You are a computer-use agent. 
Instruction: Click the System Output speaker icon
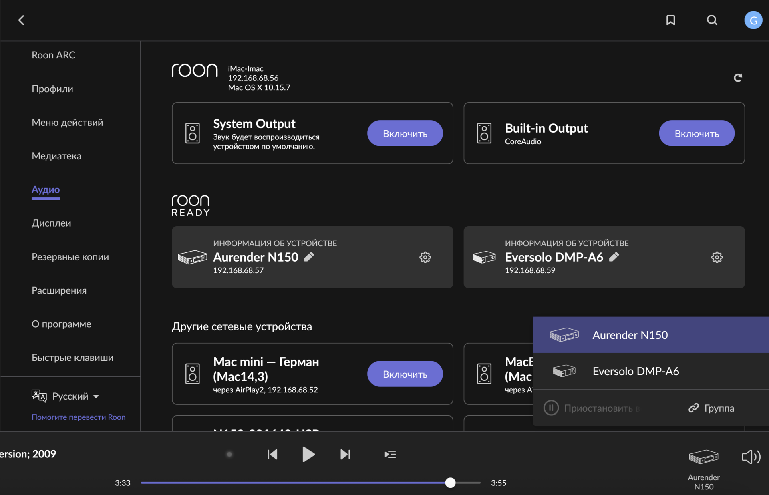(x=193, y=133)
